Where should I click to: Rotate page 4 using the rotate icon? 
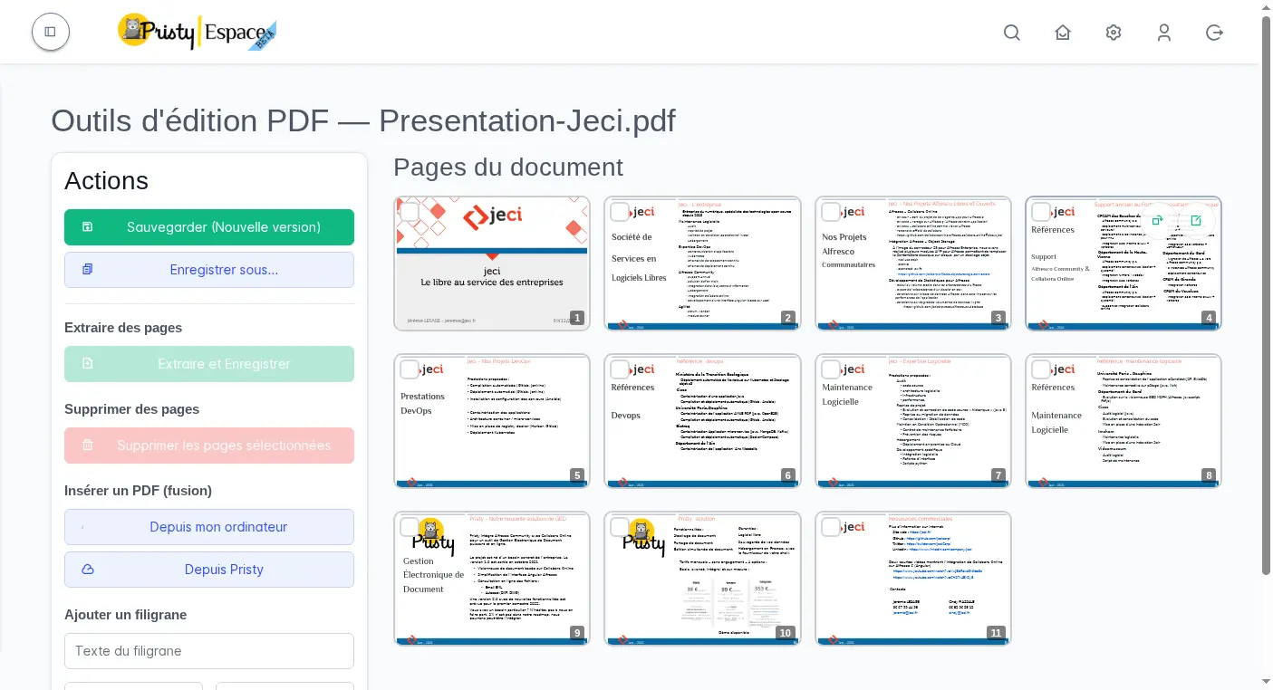pyautogui.click(x=1157, y=220)
